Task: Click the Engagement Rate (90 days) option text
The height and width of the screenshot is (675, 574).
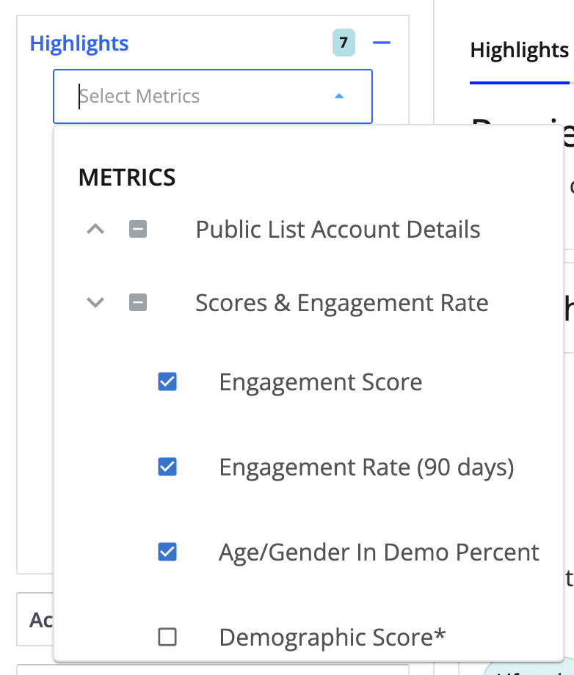Action: point(367,467)
